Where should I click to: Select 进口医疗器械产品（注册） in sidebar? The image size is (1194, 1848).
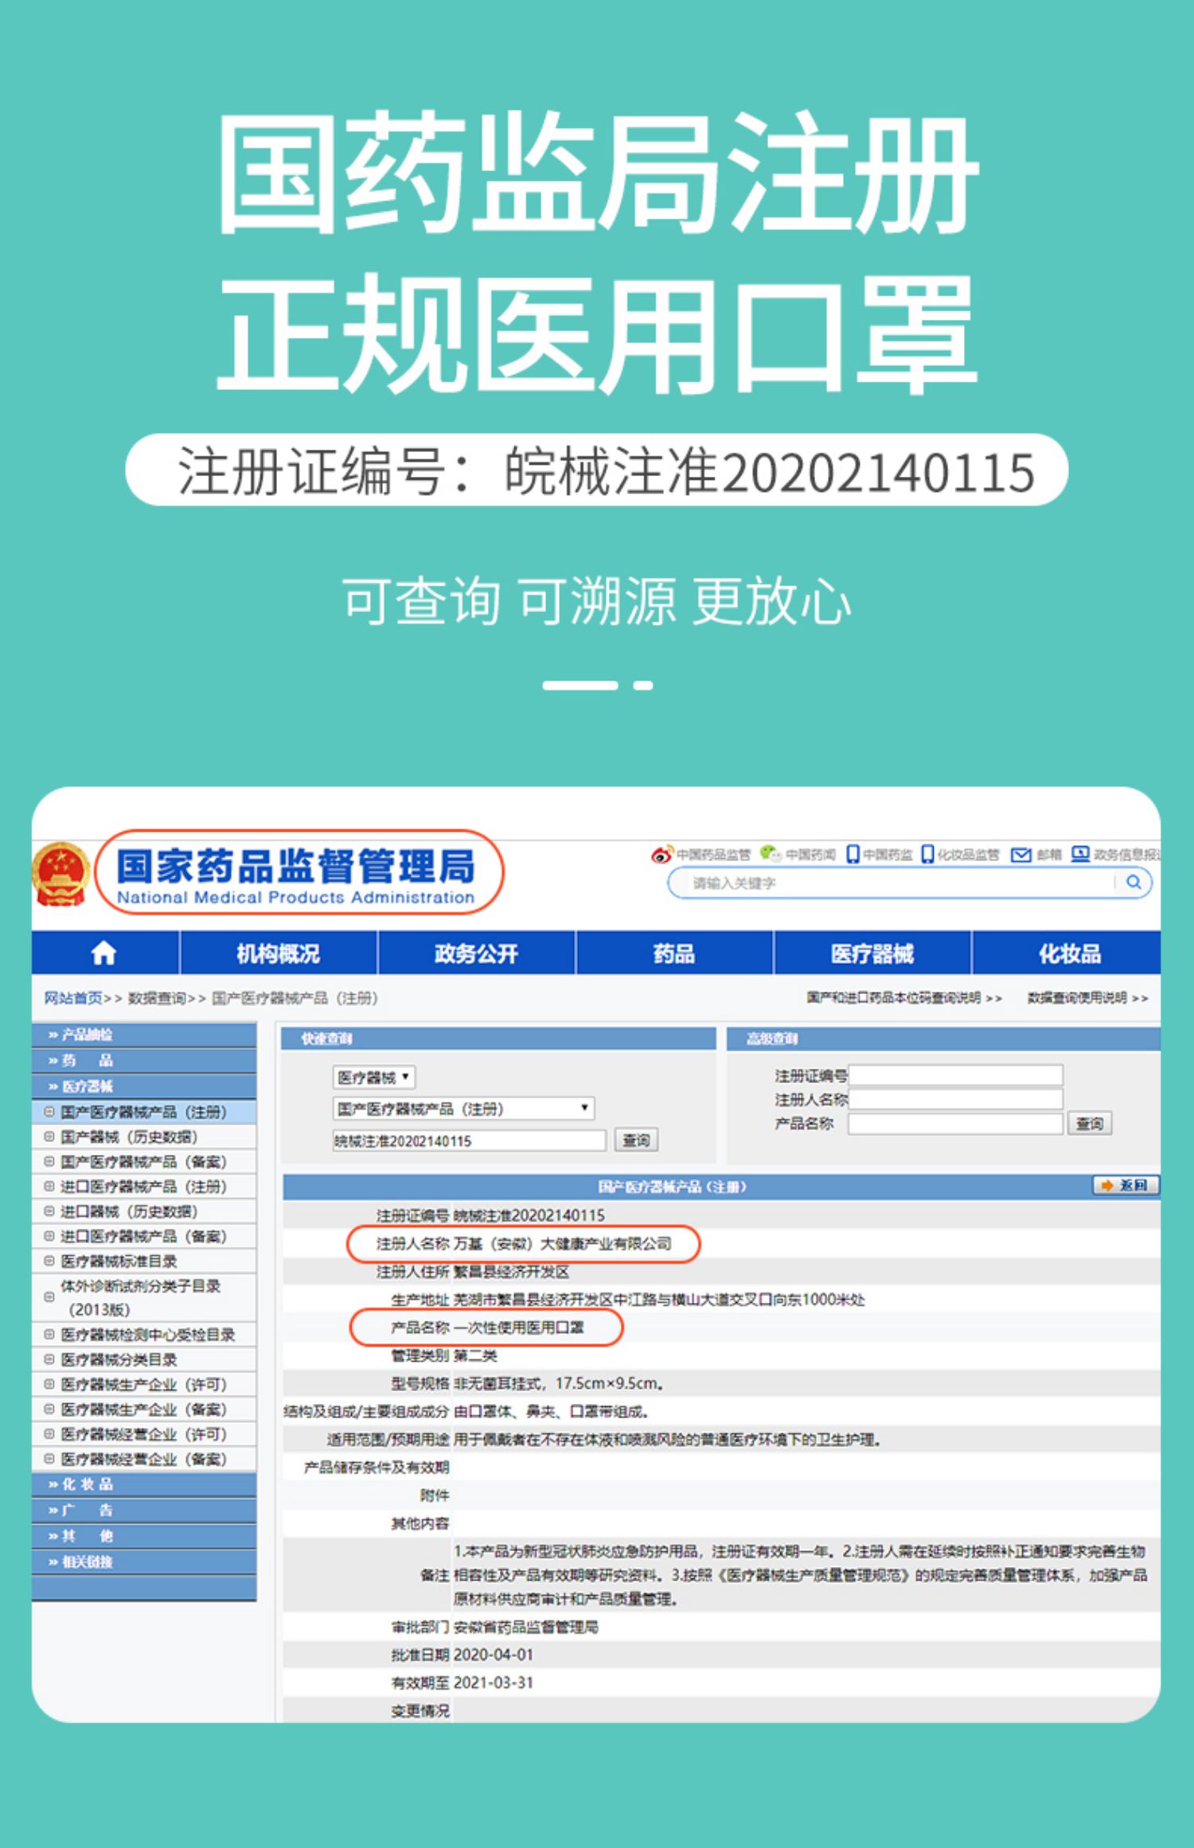click(144, 1187)
